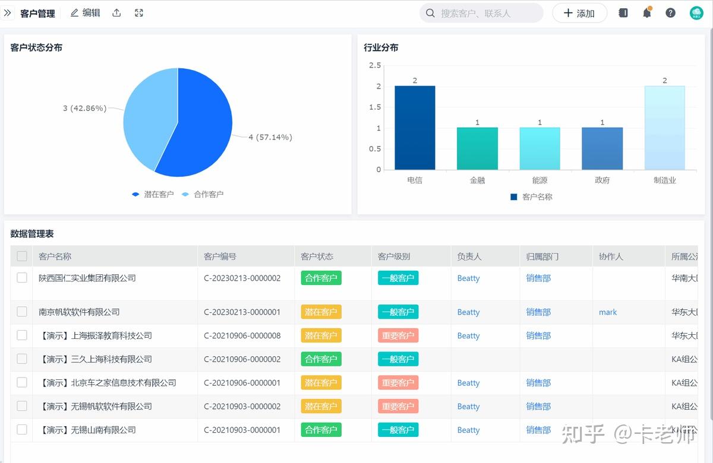Viewport: 713px width, 463px height.
Task: Click the export/share icon in the toolbar
Action: click(116, 12)
